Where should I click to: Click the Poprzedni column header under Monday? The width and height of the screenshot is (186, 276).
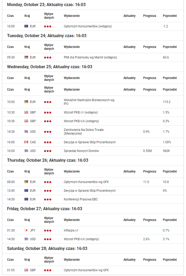point(170,16)
